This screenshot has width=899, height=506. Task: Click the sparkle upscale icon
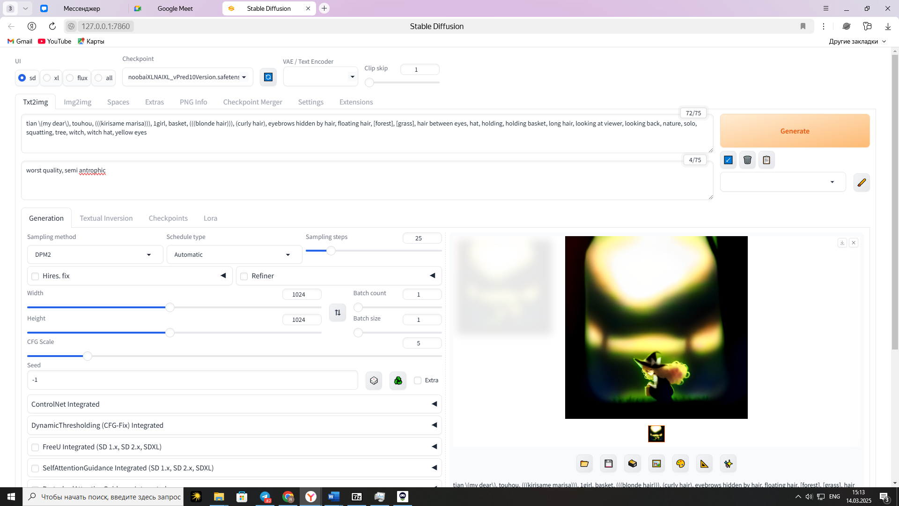tap(728, 464)
